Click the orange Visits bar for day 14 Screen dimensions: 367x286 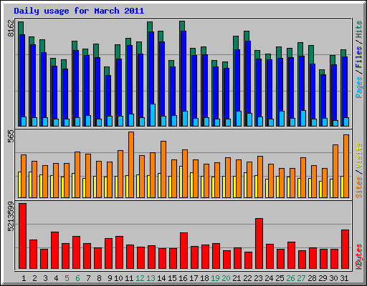(163, 169)
